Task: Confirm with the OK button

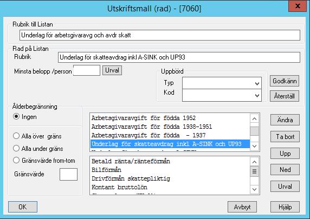Action: pyautogui.click(x=23, y=207)
